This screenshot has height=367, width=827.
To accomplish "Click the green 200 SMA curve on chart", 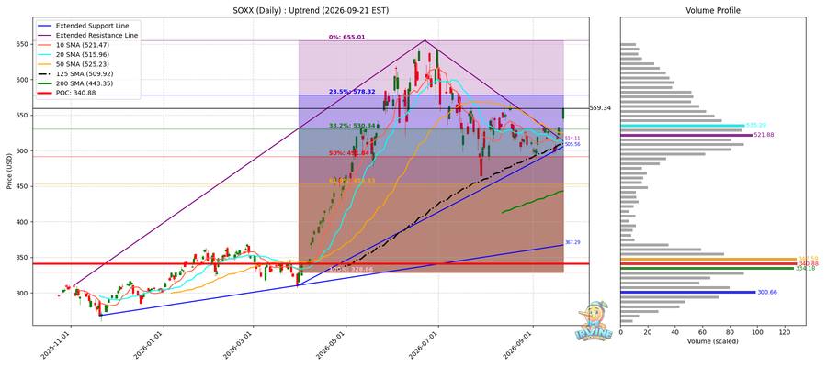I will point(533,201).
